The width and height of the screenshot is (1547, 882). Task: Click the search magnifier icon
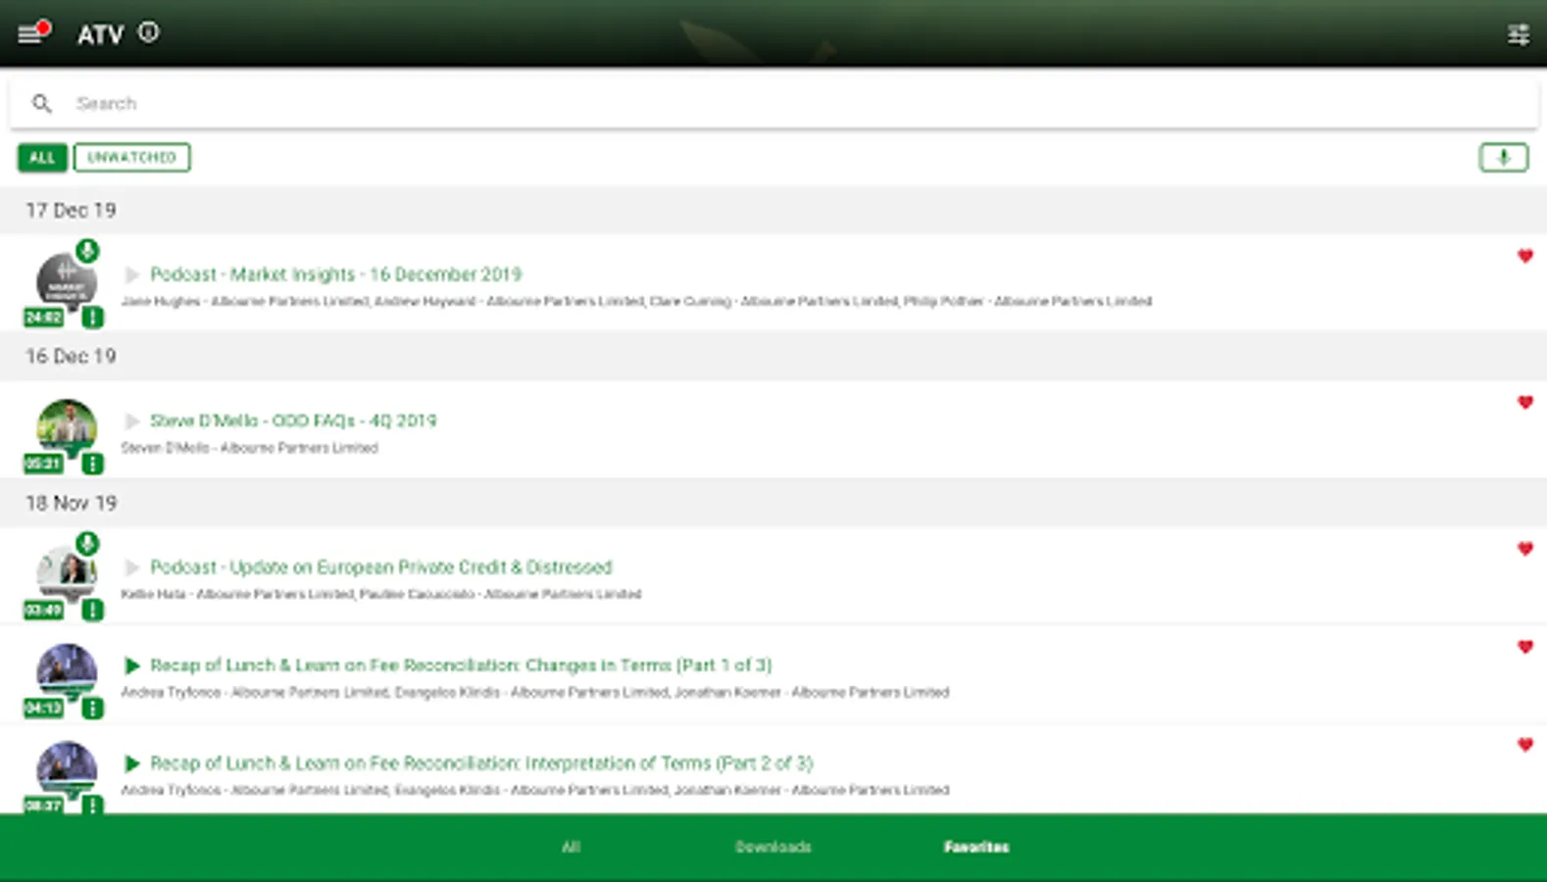tap(41, 103)
